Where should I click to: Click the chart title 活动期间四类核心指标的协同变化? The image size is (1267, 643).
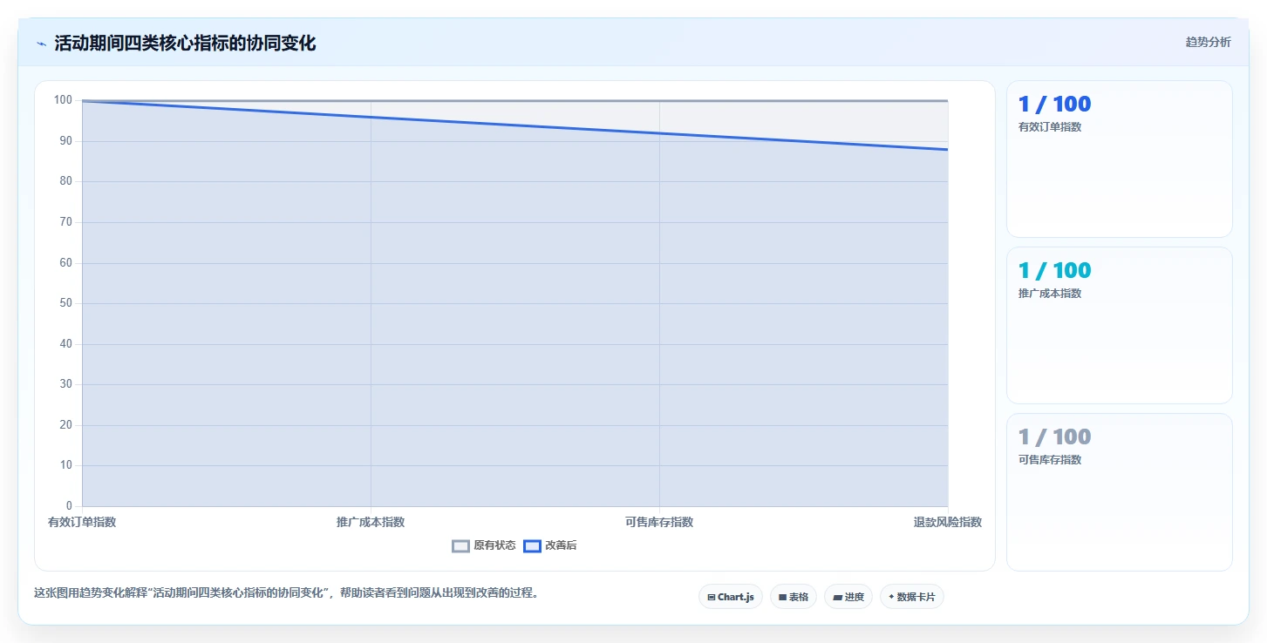pos(185,44)
